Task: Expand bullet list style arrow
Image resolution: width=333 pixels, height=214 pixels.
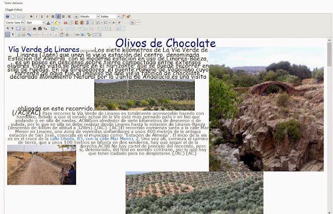Action: pyautogui.click(x=109, y=23)
